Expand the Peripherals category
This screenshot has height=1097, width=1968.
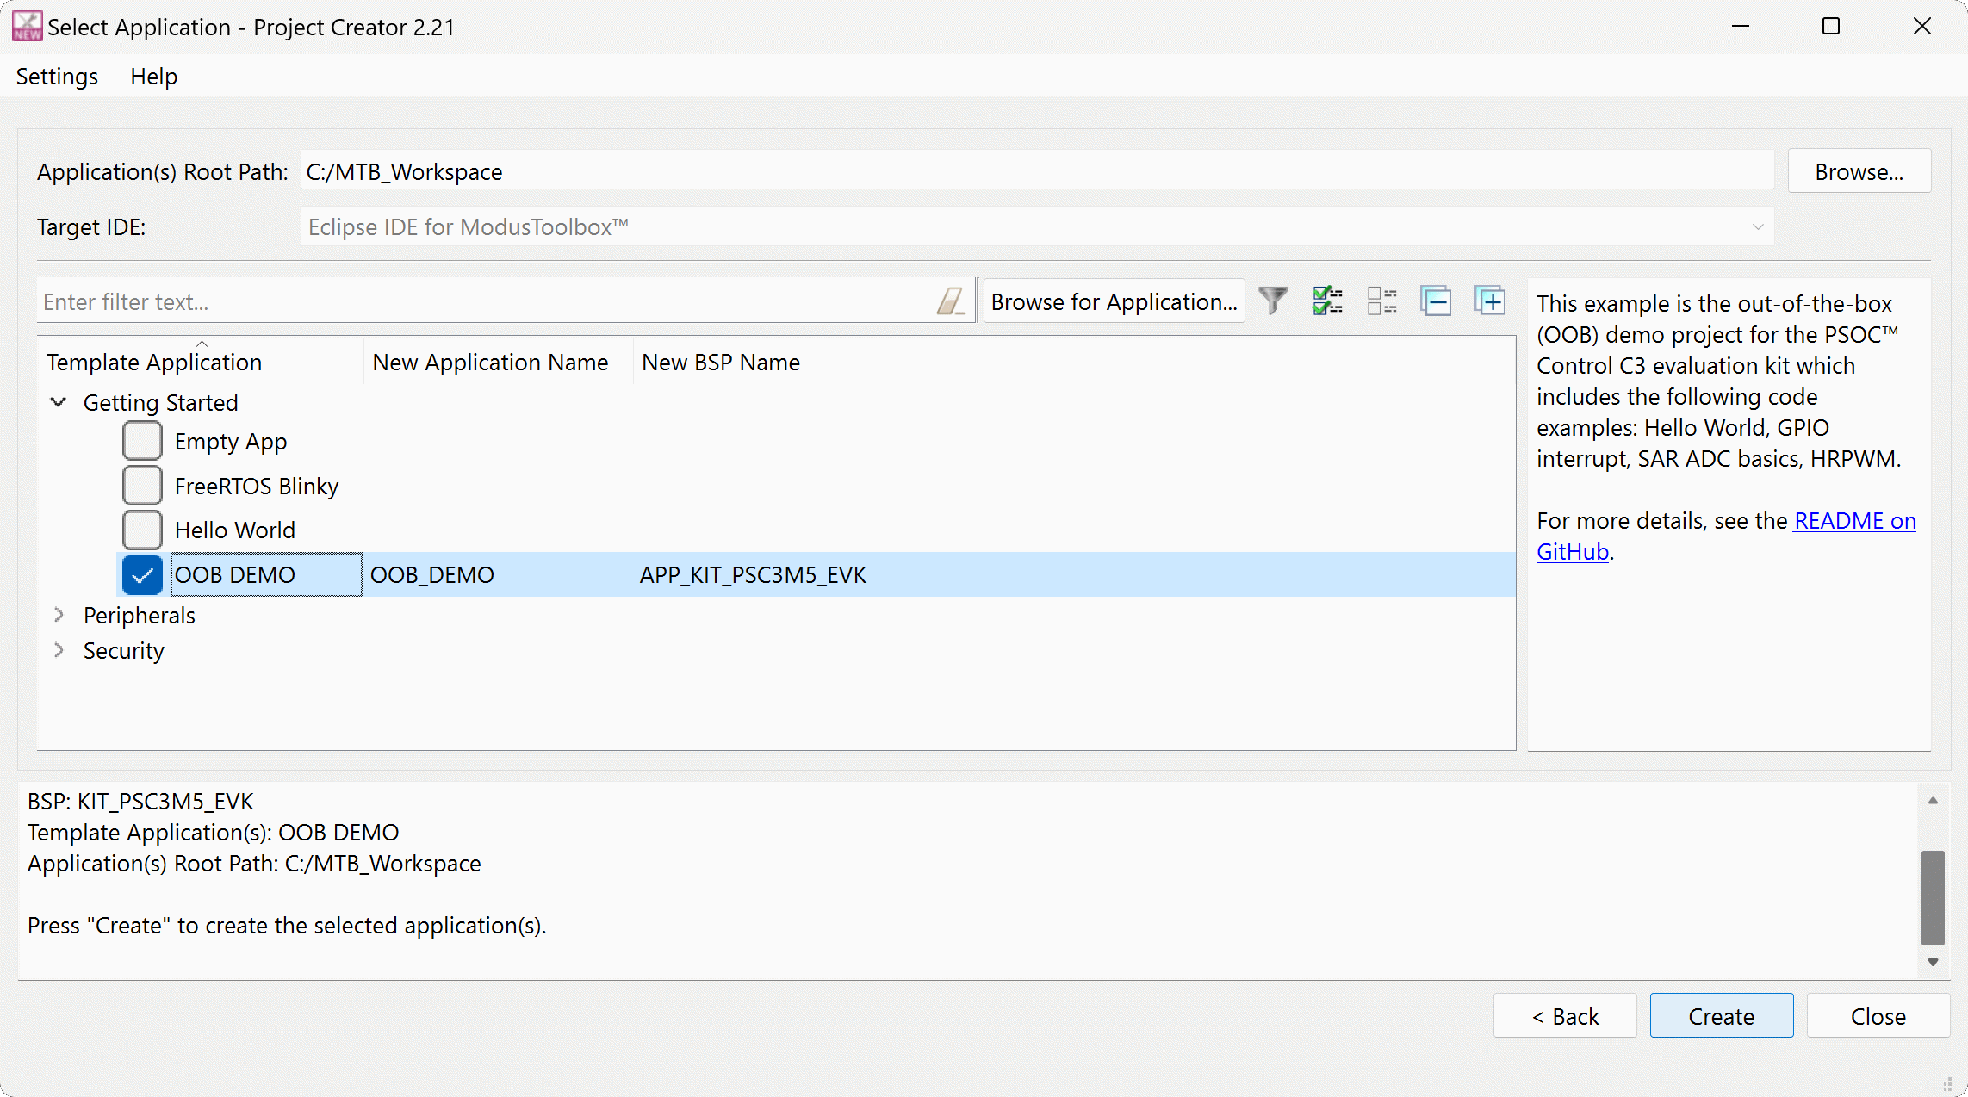[59, 615]
